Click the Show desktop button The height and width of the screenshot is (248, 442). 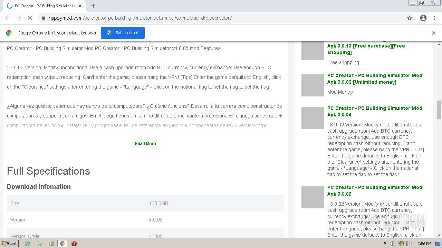click(438, 244)
